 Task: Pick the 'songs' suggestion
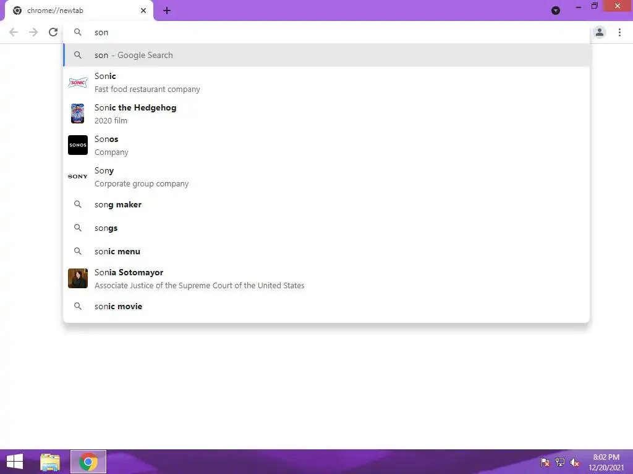(x=326, y=228)
